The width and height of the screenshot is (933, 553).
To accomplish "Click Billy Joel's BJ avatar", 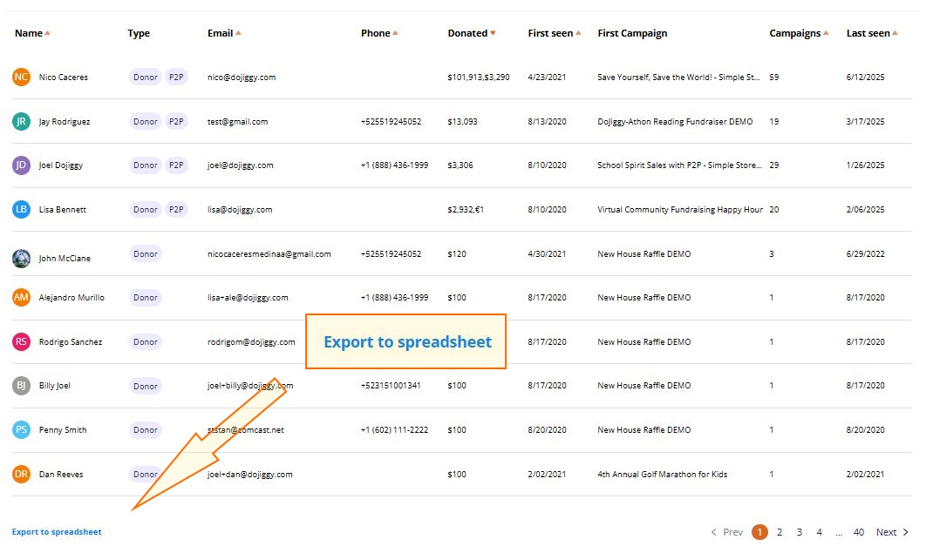I will pos(23,385).
